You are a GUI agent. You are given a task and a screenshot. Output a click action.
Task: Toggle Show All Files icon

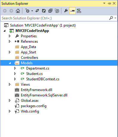pyautogui.click(x=57, y=11)
